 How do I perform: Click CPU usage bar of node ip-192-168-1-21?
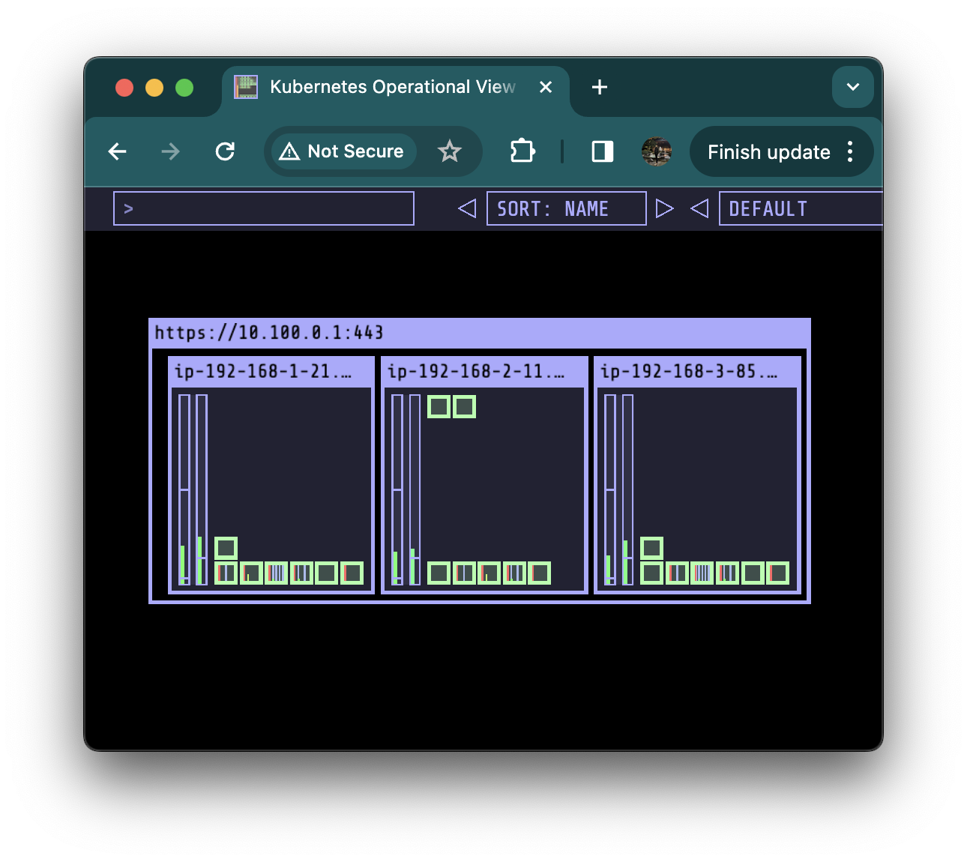(184, 489)
